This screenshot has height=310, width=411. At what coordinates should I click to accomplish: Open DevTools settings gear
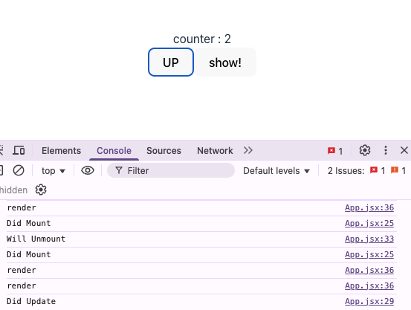365,151
